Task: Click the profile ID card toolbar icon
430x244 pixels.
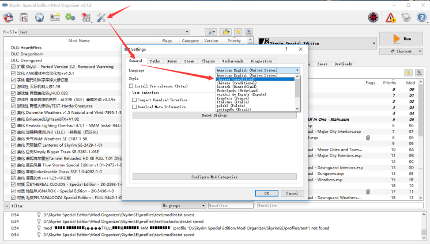Action: coord(55,17)
